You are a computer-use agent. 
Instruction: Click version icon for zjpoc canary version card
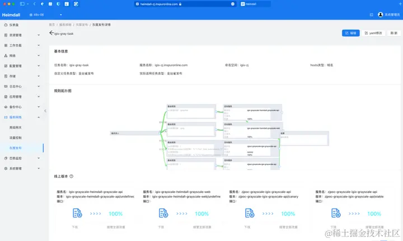(250, 213)
